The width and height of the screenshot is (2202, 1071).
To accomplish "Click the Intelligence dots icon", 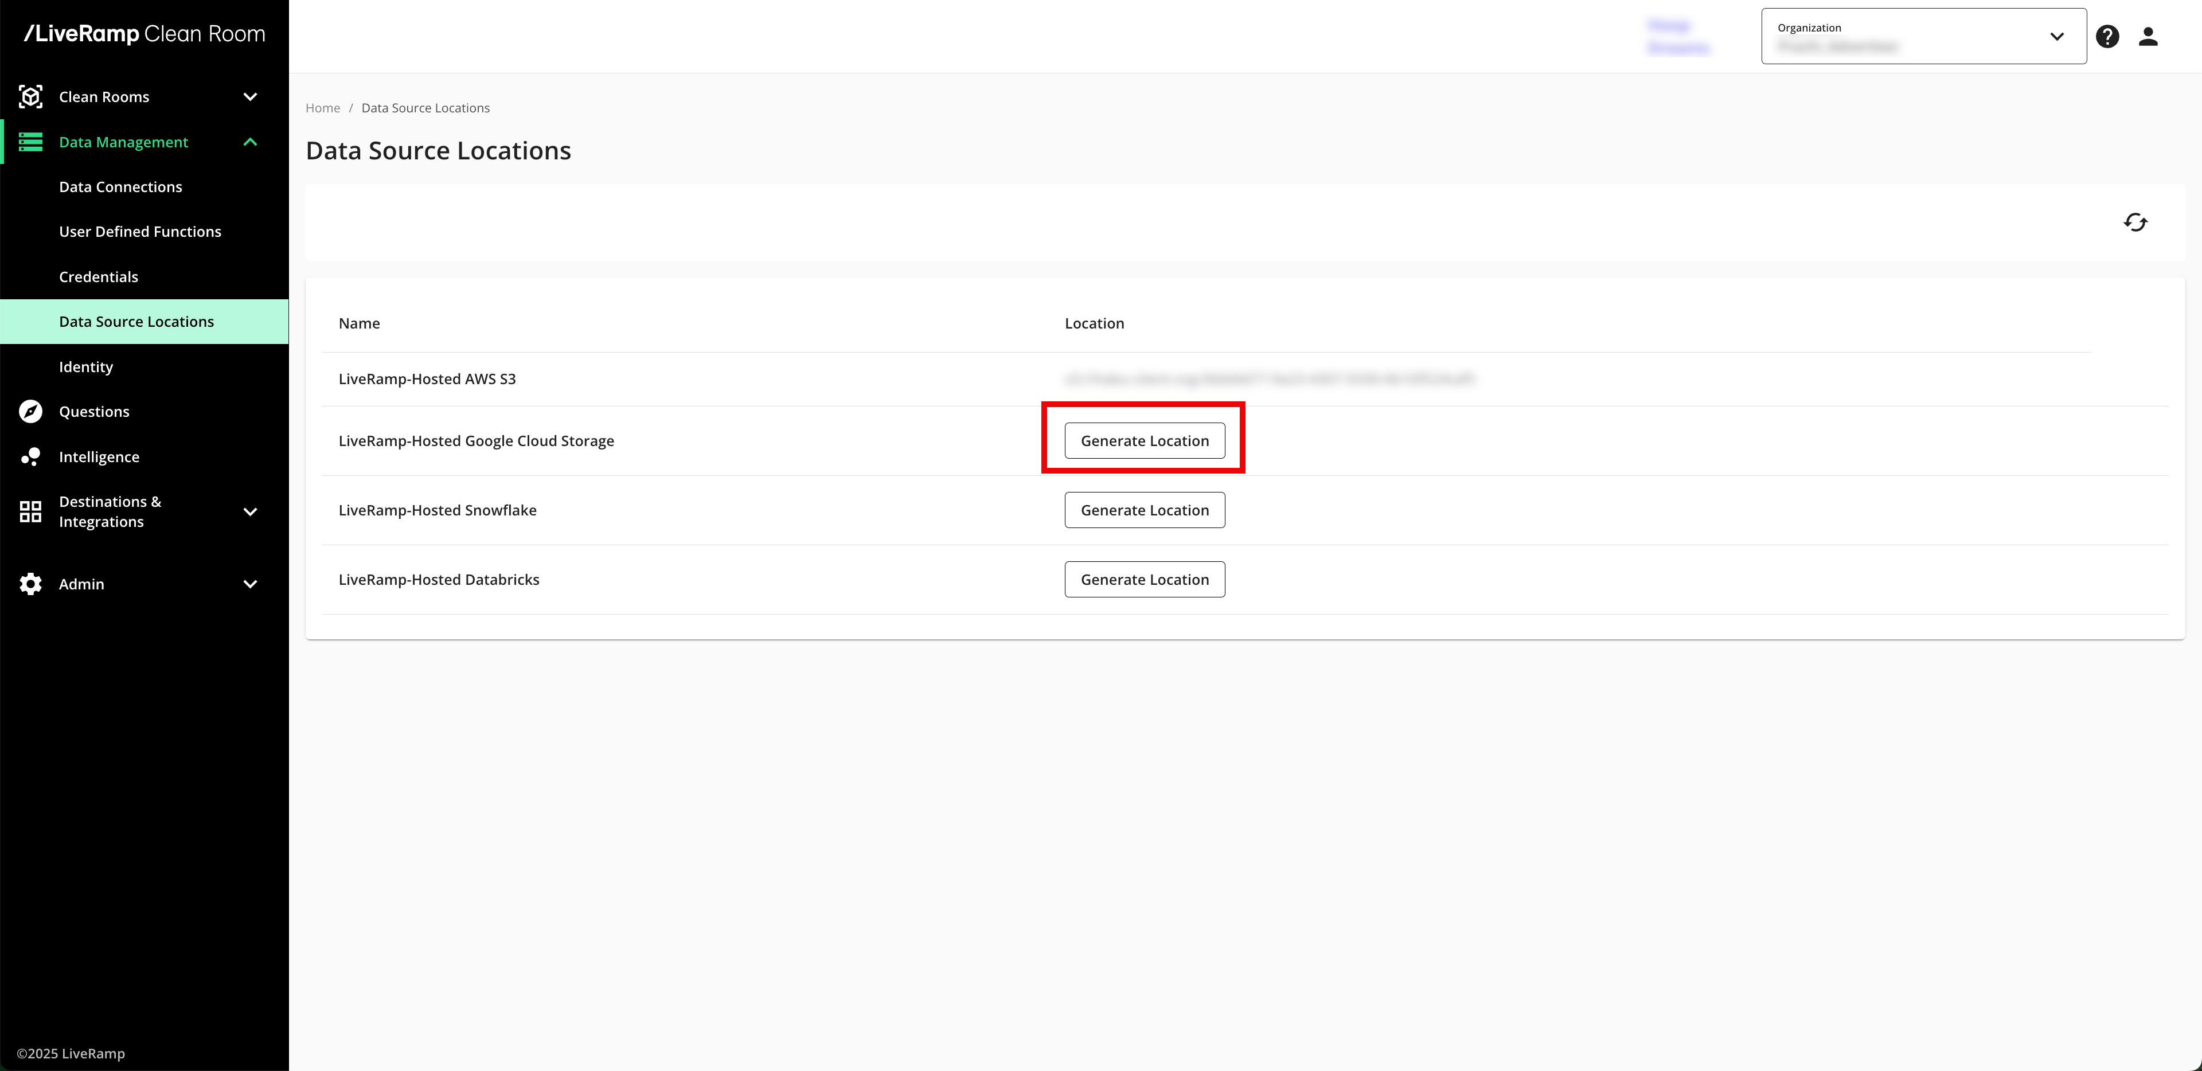I will pyautogui.click(x=31, y=456).
